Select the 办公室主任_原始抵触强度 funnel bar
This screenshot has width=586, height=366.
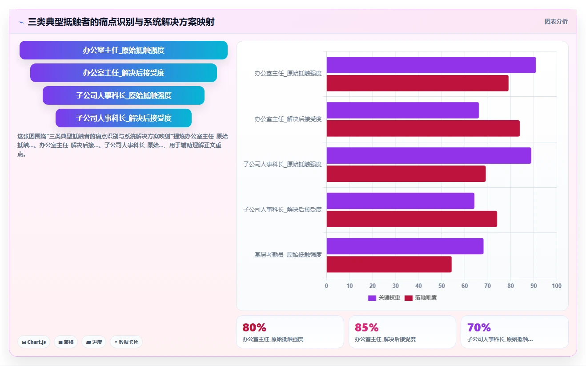coord(124,50)
